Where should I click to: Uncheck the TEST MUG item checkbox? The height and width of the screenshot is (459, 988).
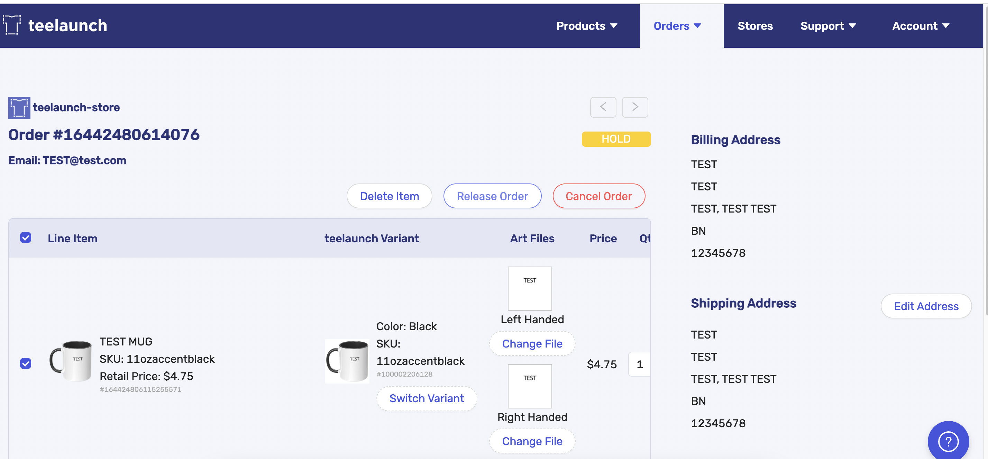26,363
